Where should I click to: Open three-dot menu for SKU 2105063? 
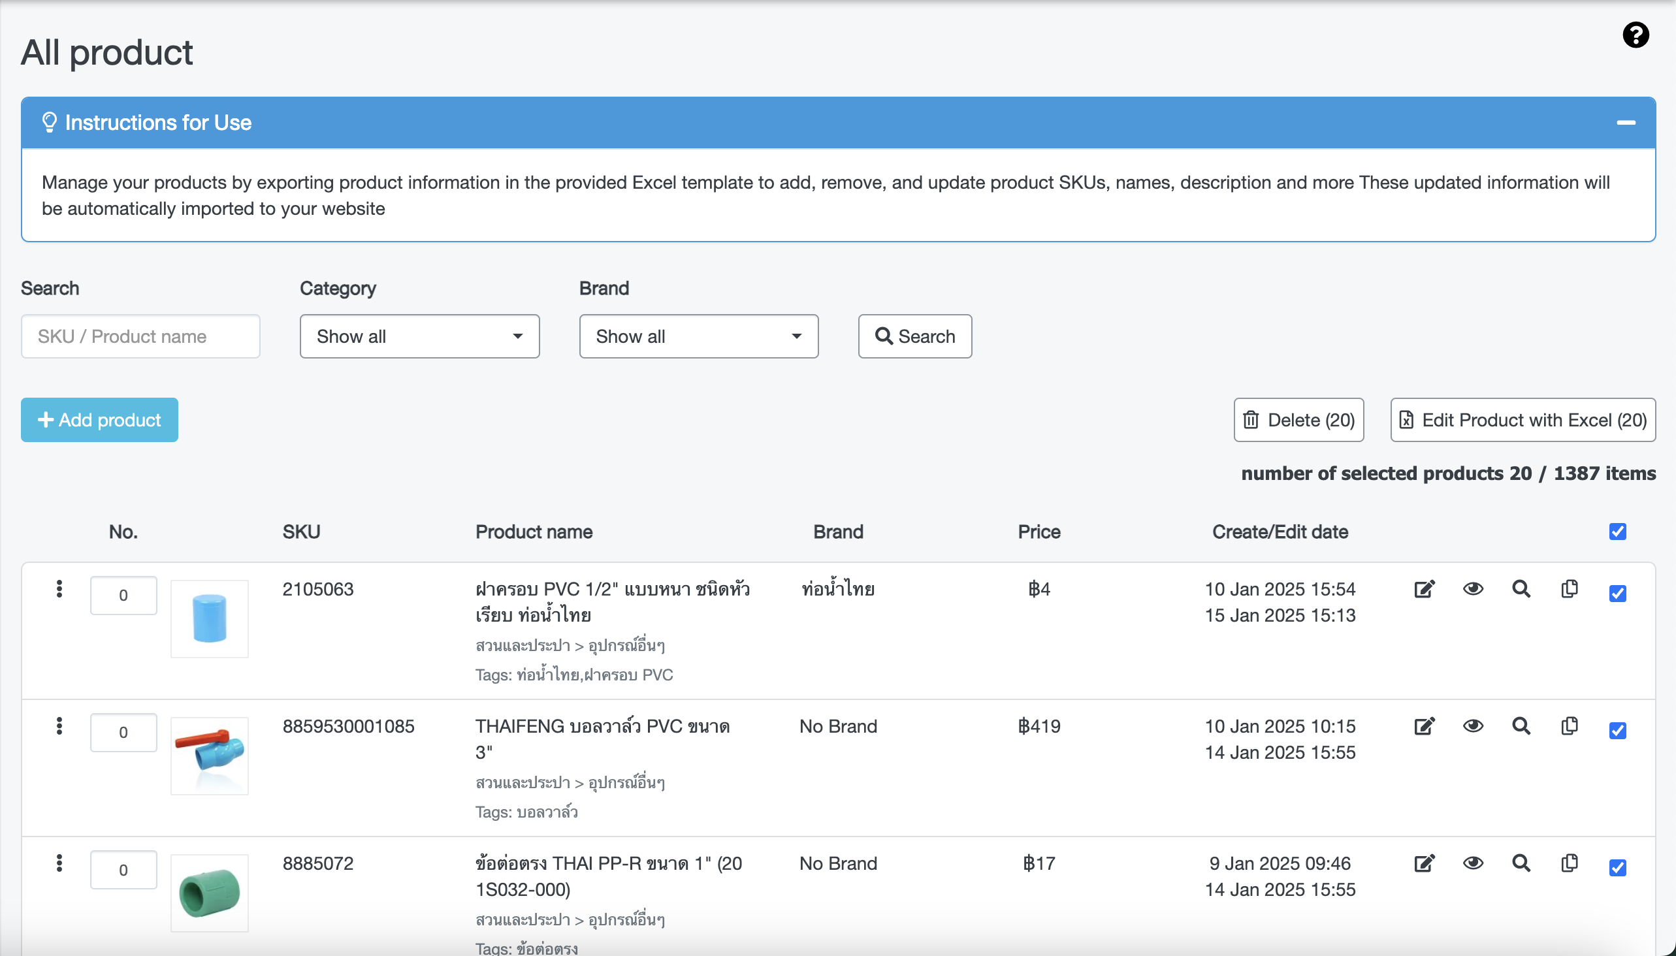click(59, 589)
